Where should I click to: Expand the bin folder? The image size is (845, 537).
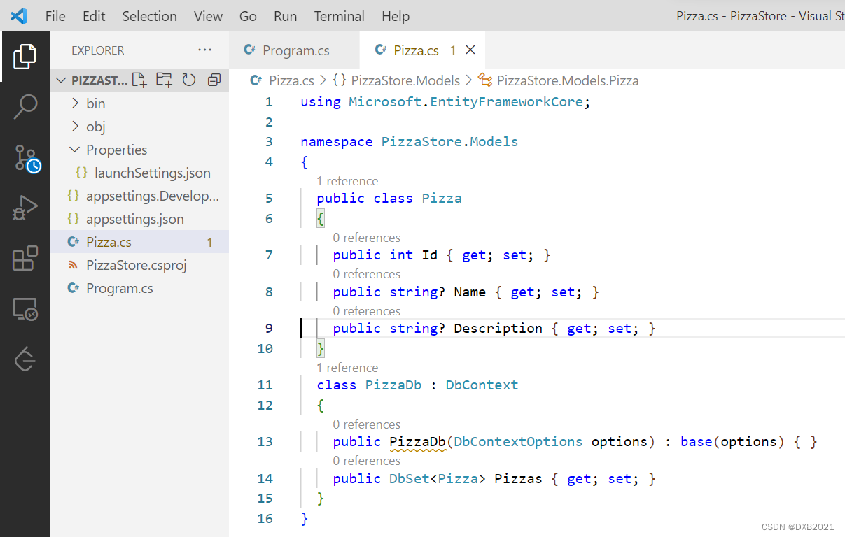point(139,103)
